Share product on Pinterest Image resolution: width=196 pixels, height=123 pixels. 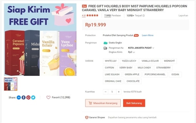[x=28, y=97]
